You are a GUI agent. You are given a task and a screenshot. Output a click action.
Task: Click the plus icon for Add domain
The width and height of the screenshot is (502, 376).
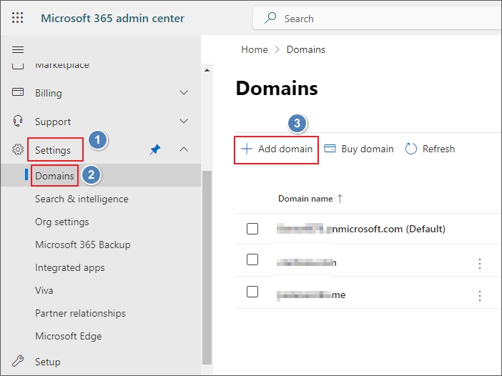(x=247, y=149)
